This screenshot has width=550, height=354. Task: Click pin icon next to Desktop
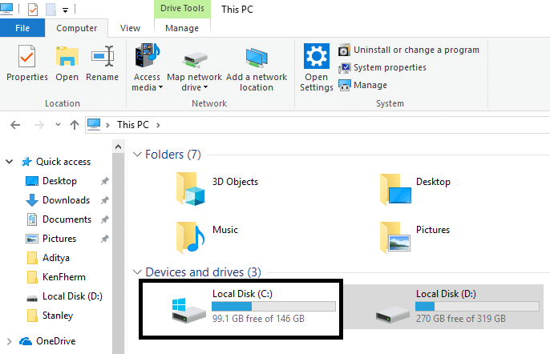104,181
